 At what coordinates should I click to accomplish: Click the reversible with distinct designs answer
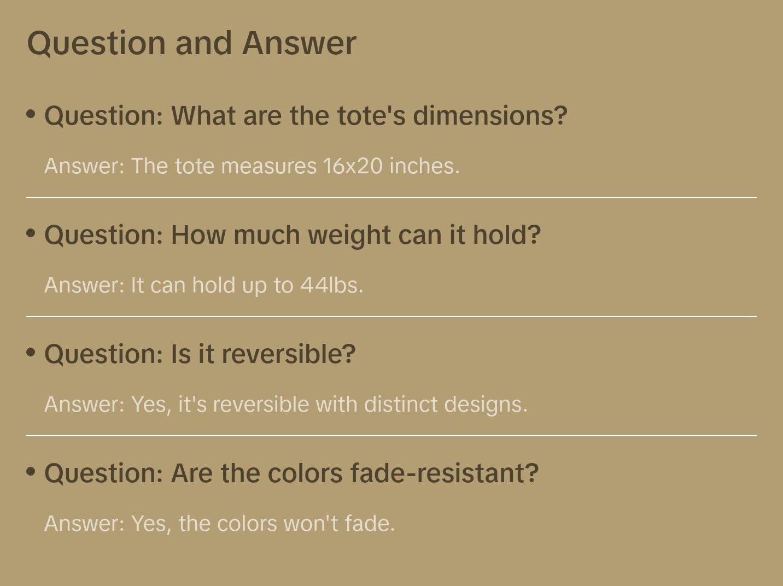click(x=285, y=405)
